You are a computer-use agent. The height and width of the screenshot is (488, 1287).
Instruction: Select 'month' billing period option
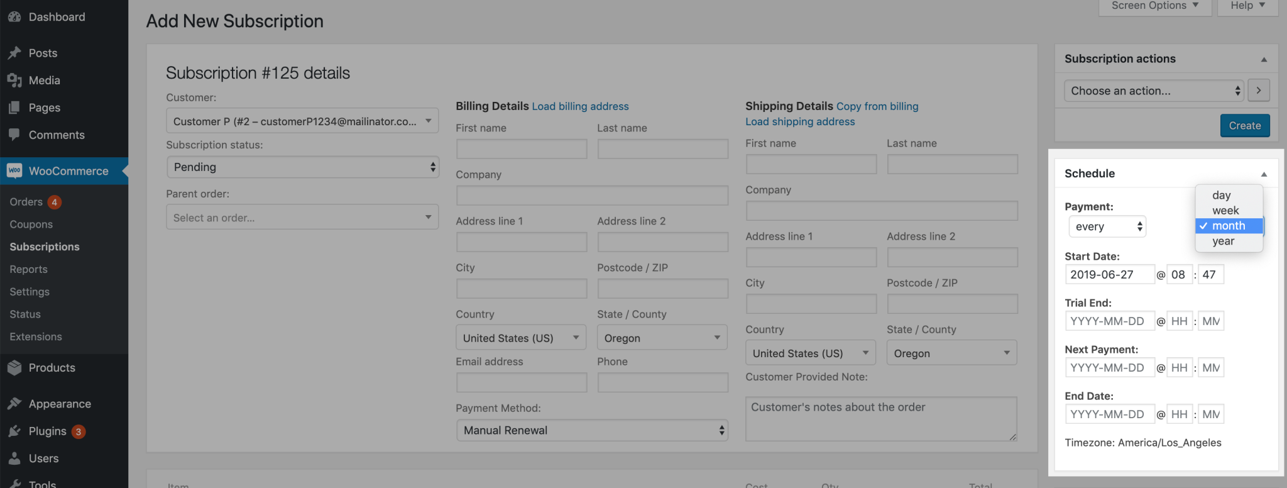click(1229, 226)
